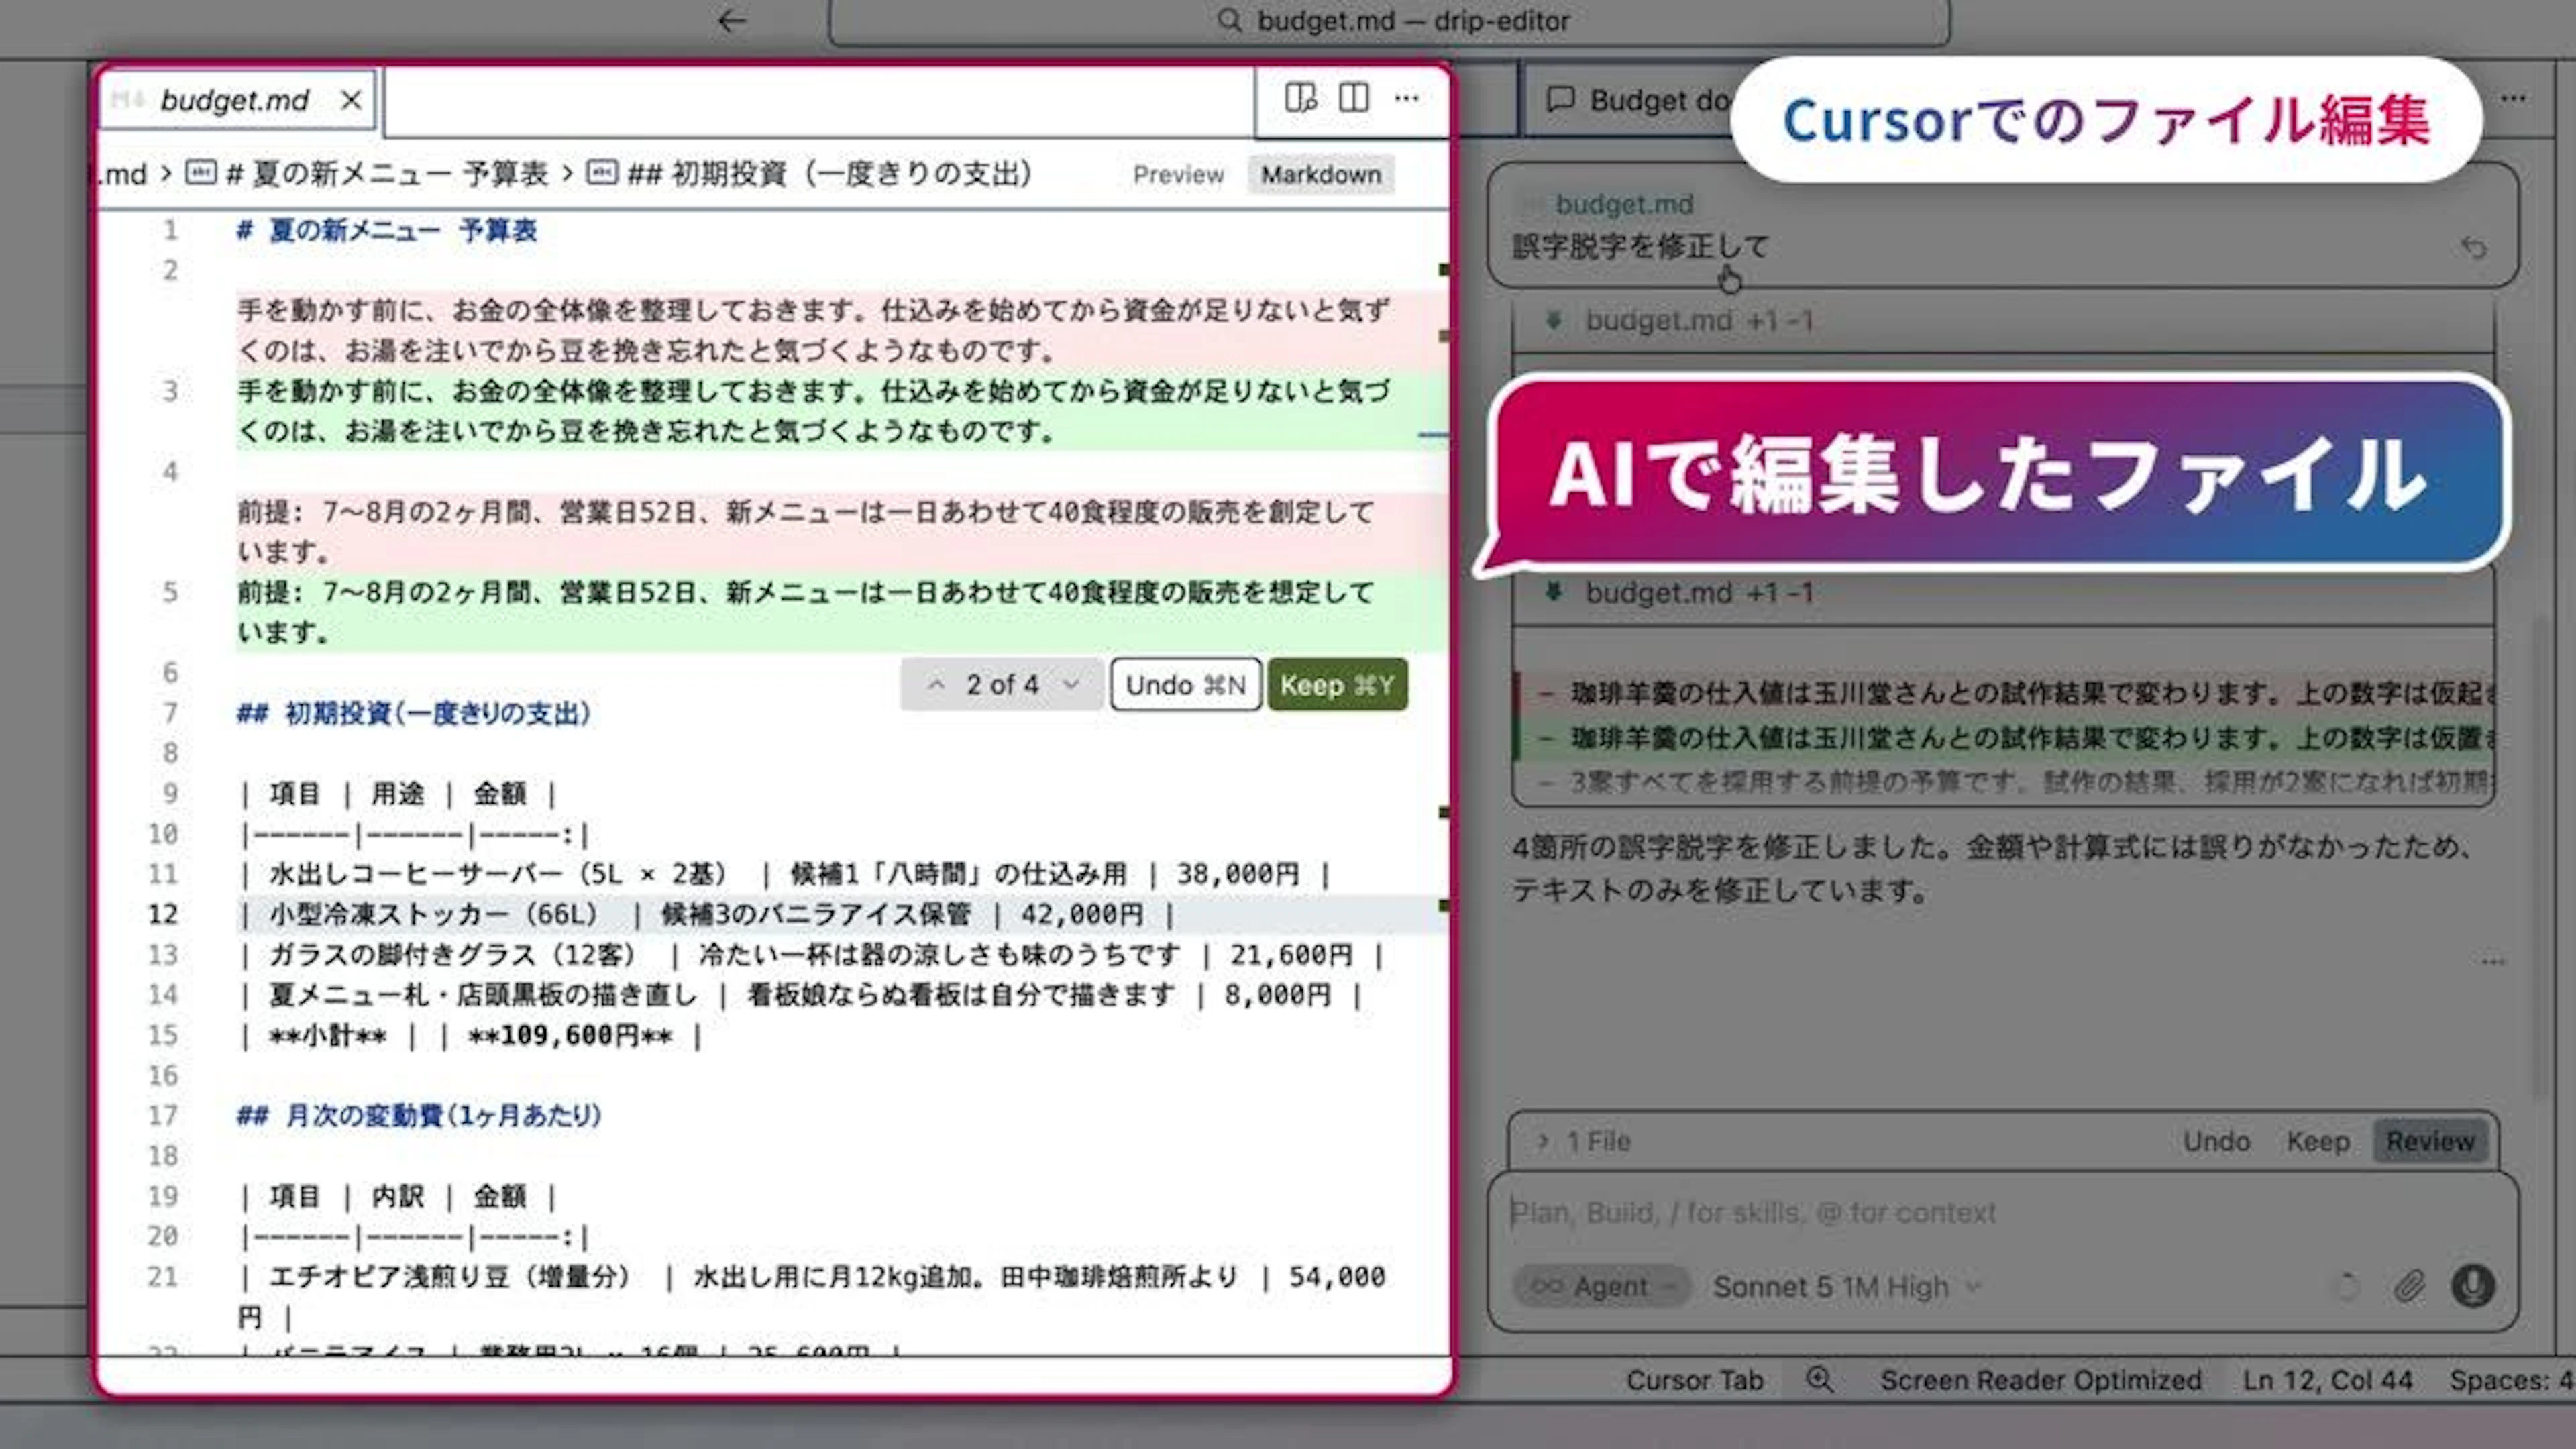Toggle Cursor Tab in status bar
2576x1449 pixels.
coord(1694,1380)
